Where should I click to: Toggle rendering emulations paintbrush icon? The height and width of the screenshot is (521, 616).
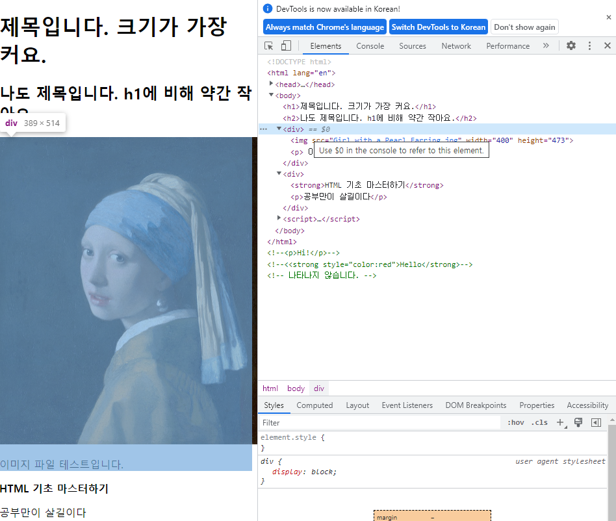coord(578,422)
